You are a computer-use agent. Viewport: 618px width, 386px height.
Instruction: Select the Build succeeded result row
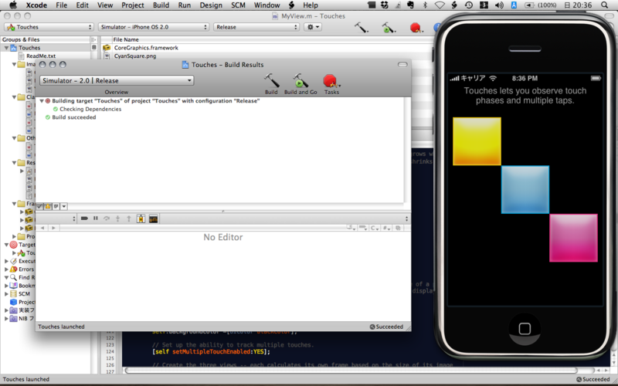click(73, 117)
